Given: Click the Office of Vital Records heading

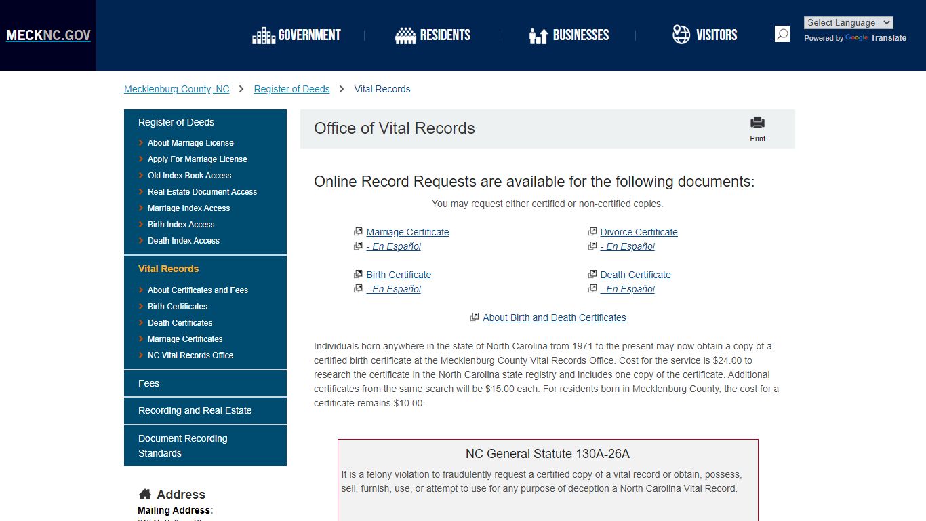Looking at the screenshot, I should coord(395,128).
